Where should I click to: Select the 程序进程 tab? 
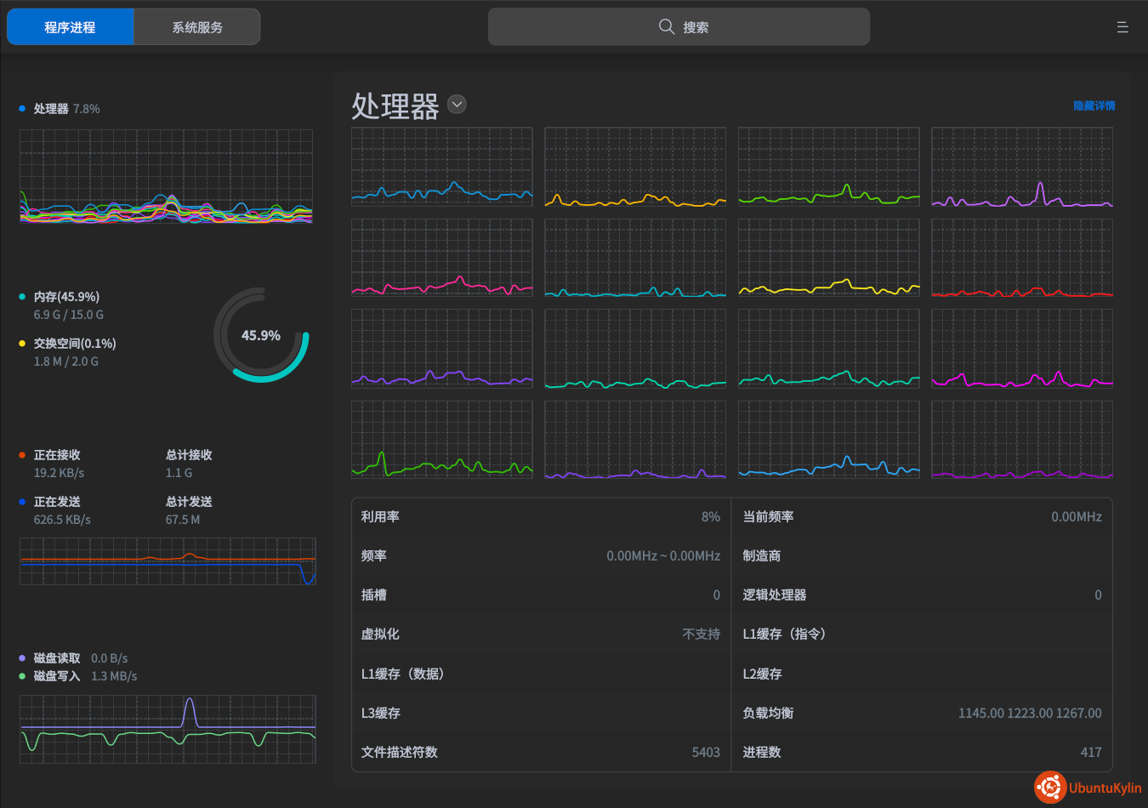click(71, 27)
